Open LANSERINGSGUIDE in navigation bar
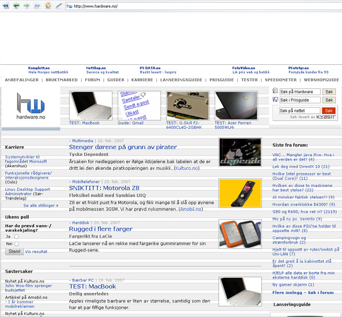 tap(181, 80)
